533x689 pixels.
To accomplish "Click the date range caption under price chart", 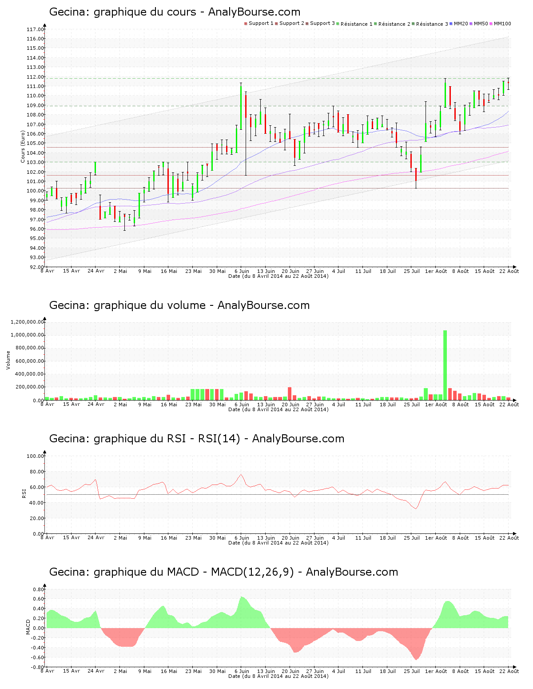I will pyautogui.click(x=278, y=276).
